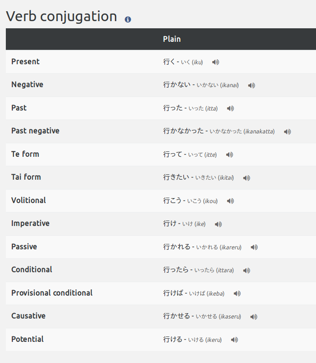Image resolution: width=316 pixels, height=363 pixels.
Task: Select the Present row label
Action: [26, 62]
